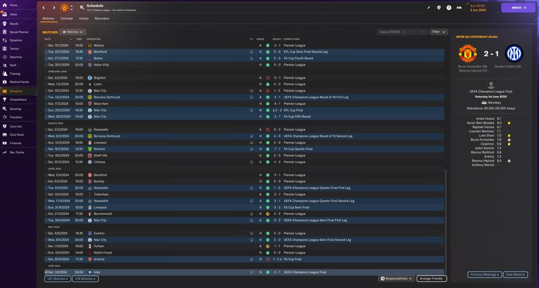The image size is (539, 288).
Task: Select the round marker for Sat, 13/1/2024 row
Action: coord(46,45)
